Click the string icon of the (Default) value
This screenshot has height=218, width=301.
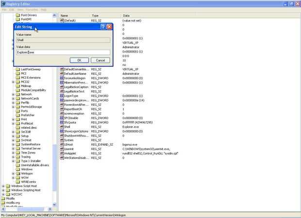point(62,20)
